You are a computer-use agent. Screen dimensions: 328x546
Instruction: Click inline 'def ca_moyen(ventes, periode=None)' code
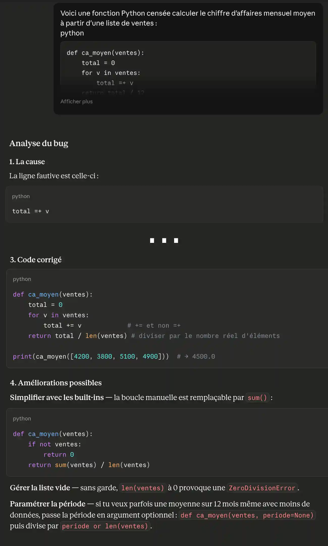point(247,515)
